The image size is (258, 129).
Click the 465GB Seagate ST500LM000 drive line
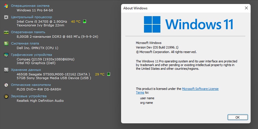(53, 74)
